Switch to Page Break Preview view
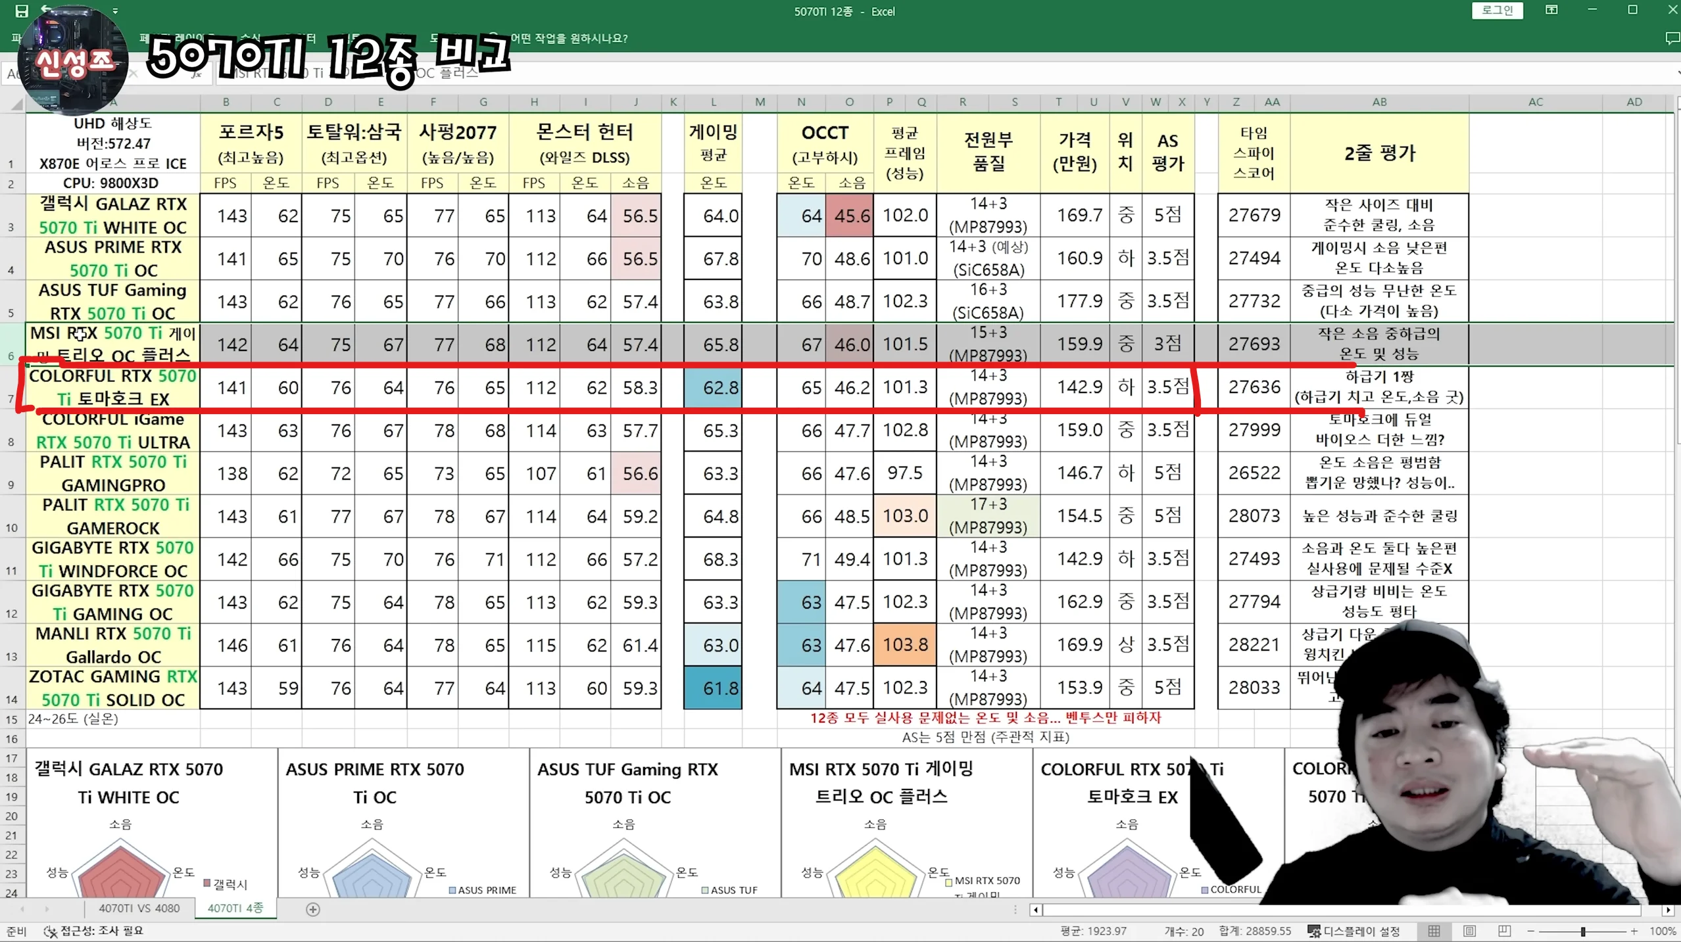1681x942 pixels. [x=1504, y=931]
